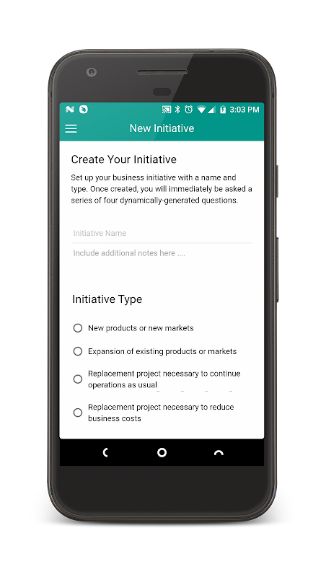The width and height of the screenshot is (326, 577).
Task: Tap the alarm clock status icon
Action: 189,110
